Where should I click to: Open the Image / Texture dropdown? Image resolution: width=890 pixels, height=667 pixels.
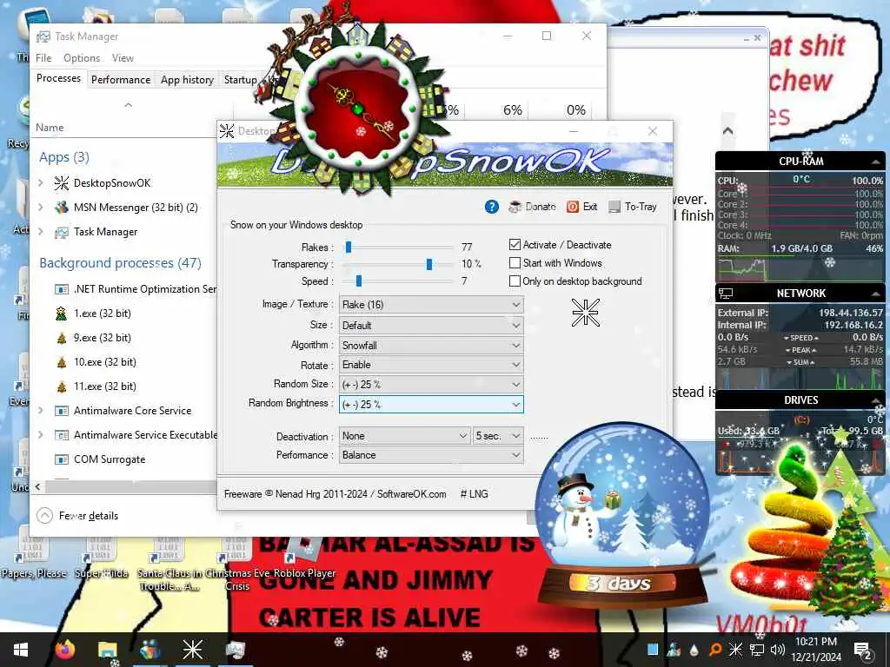(431, 305)
